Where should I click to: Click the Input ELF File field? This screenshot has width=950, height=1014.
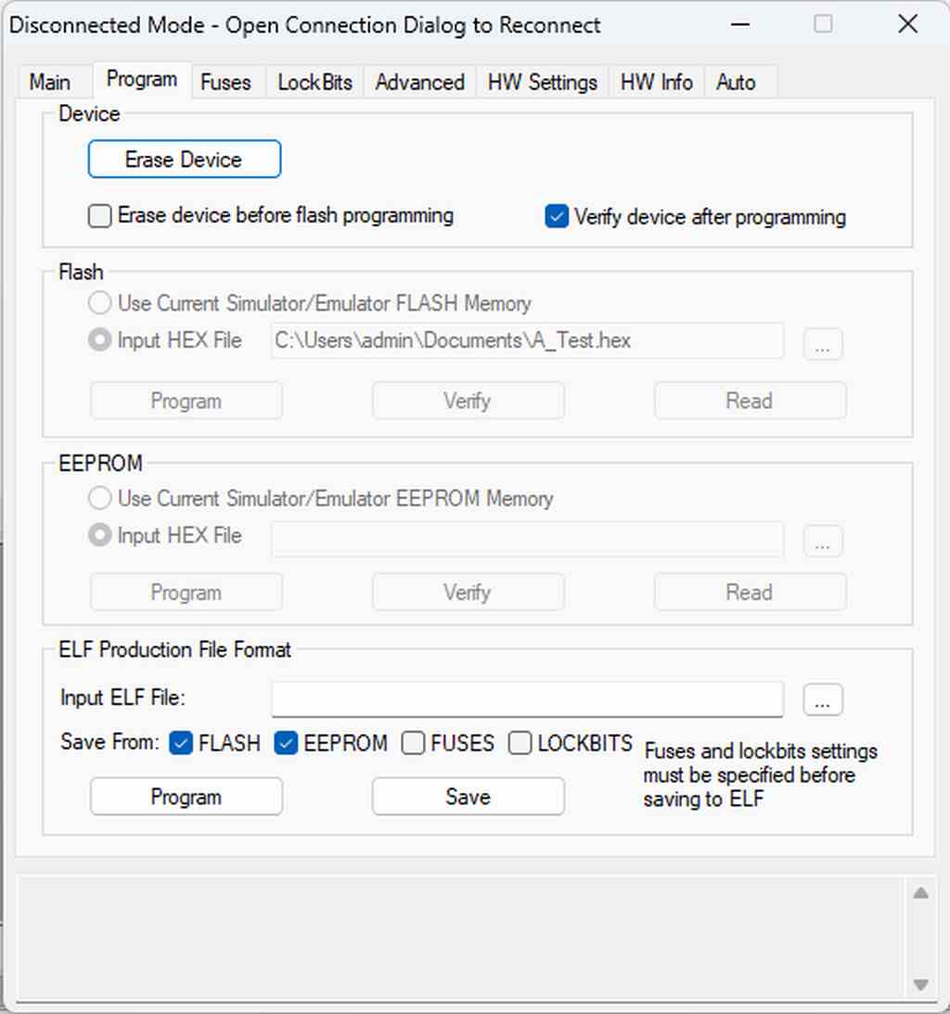527,700
